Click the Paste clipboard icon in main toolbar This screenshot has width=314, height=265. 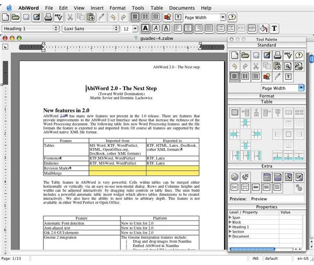coord(91,17)
